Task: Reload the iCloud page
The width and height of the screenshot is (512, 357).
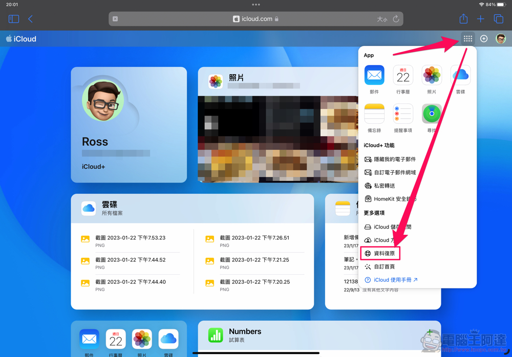Action: (x=396, y=19)
